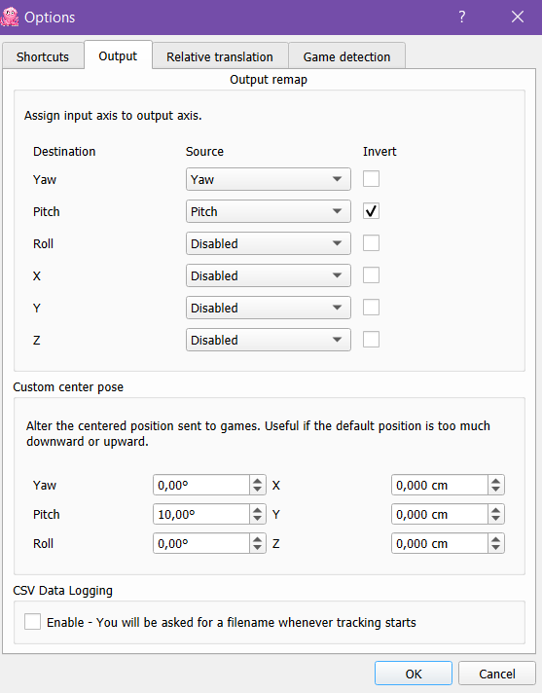Viewport: 542px width, 693px height.
Task: Increase the X centimeter value using up arrow
Action: [x=496, y=481]
